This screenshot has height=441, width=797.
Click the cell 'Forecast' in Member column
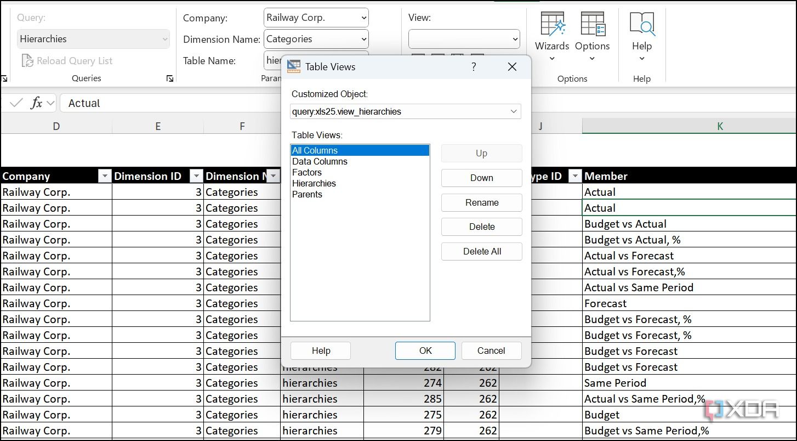coord(689,303)
